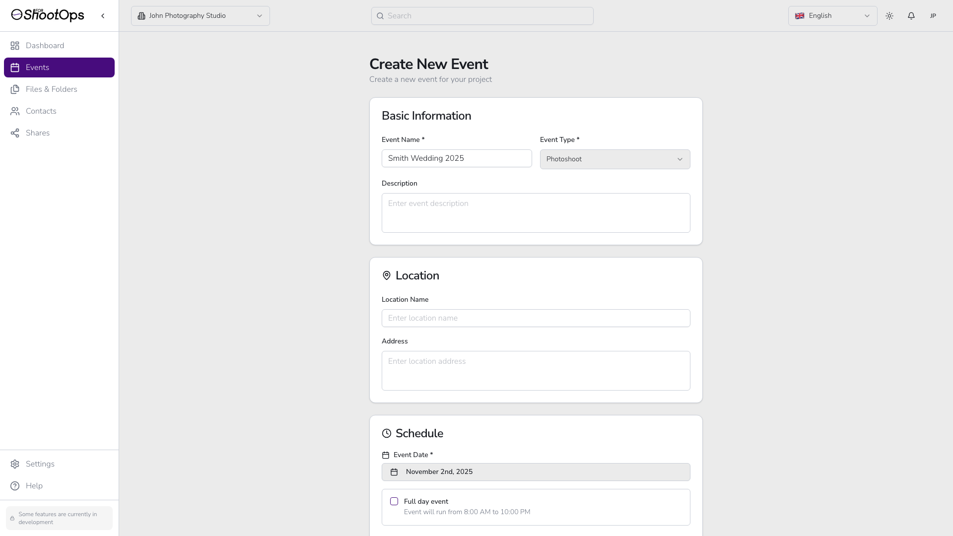Click the Event Name input field

(457, 158)
